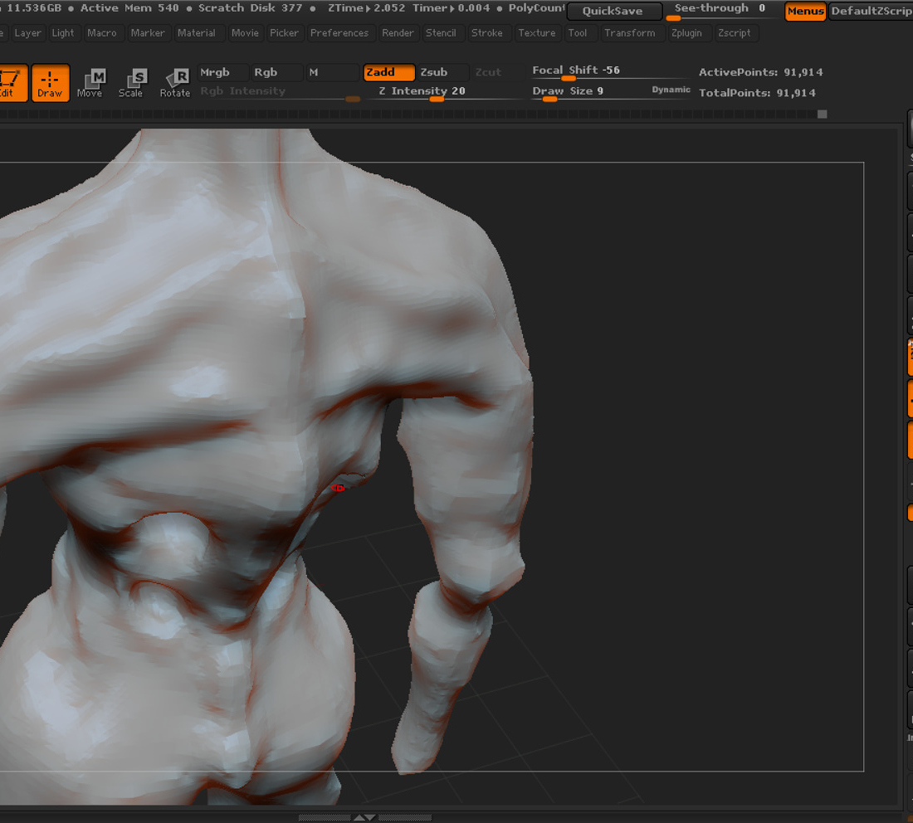This screenshot has width=913, height=823.
Task: Enable the Rgb color mode
Action: coord(277,72)
